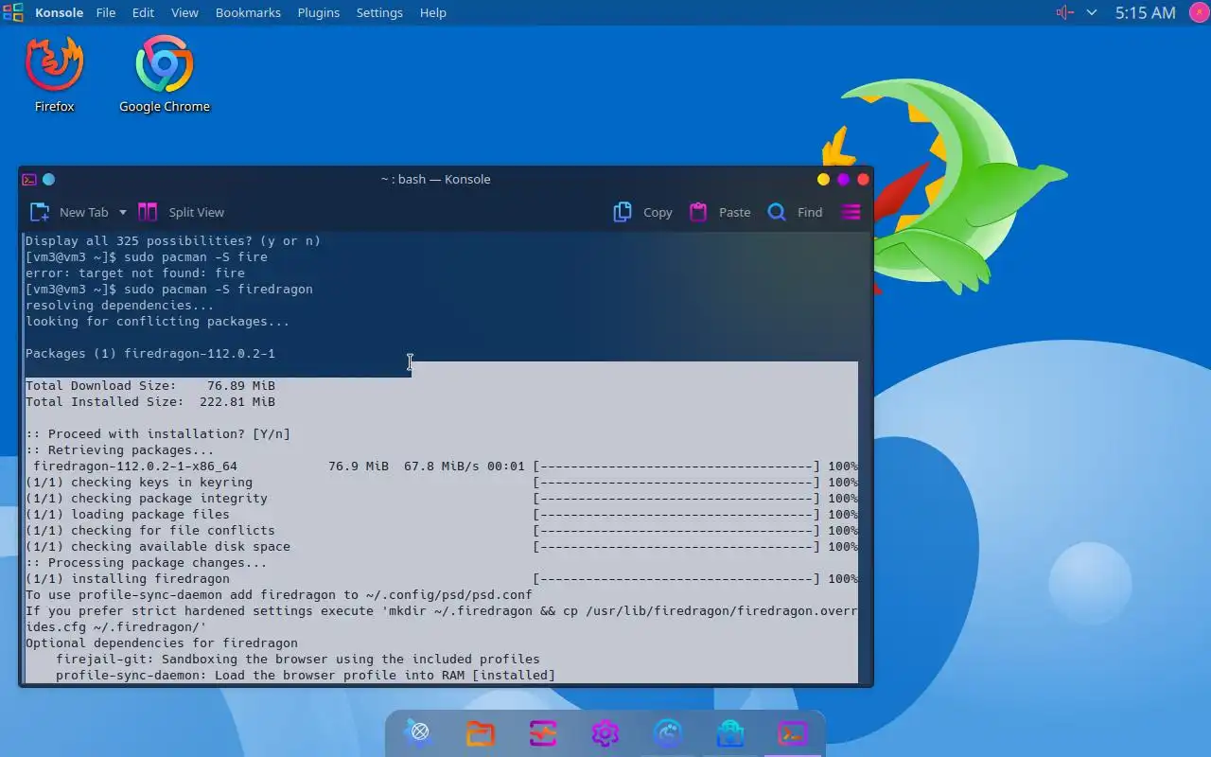Click the Copy toolbar button

point(643,212)
